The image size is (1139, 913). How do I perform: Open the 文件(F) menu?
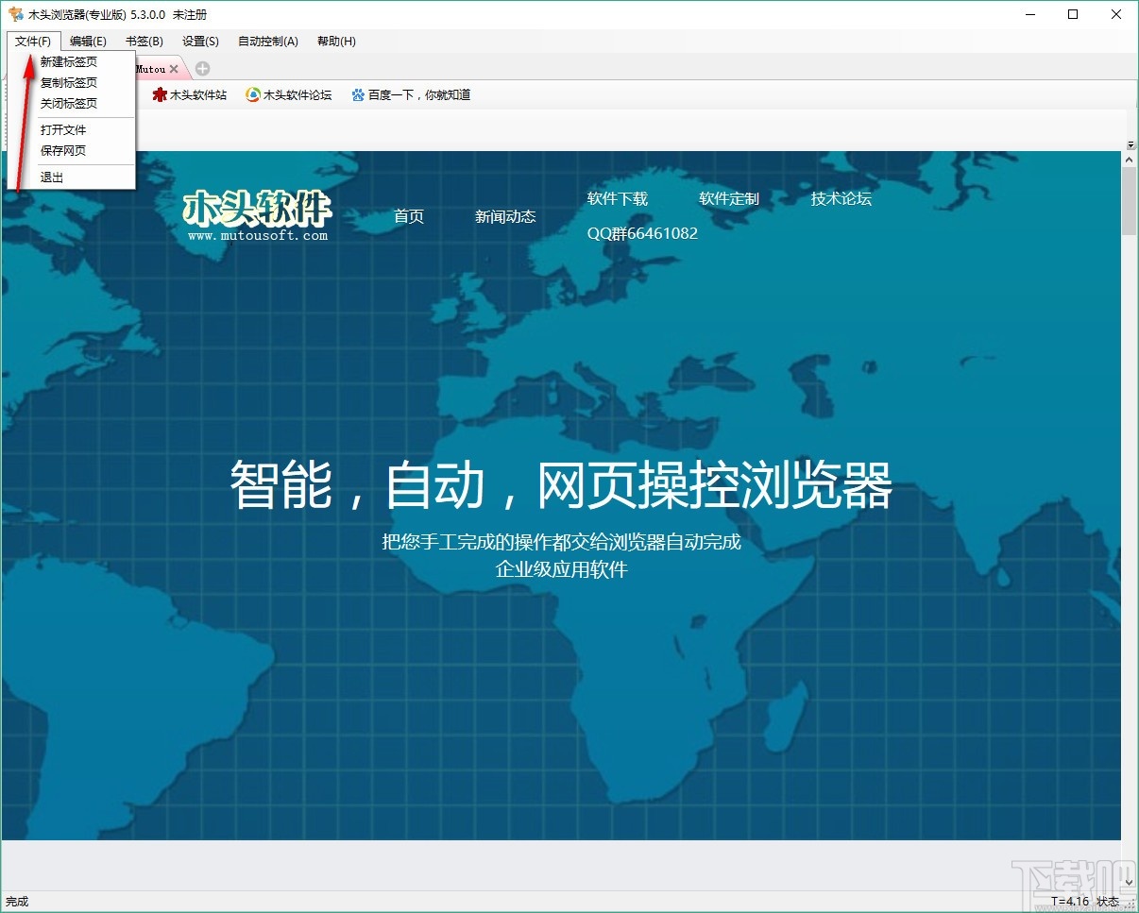point(34,42)
